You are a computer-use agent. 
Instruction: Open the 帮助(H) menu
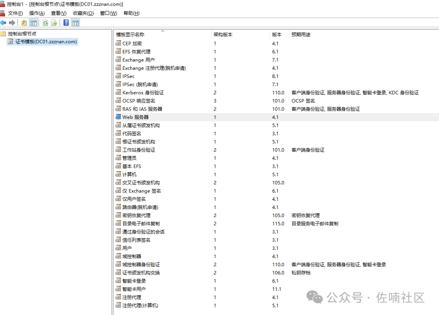click(x=132, y=13)
